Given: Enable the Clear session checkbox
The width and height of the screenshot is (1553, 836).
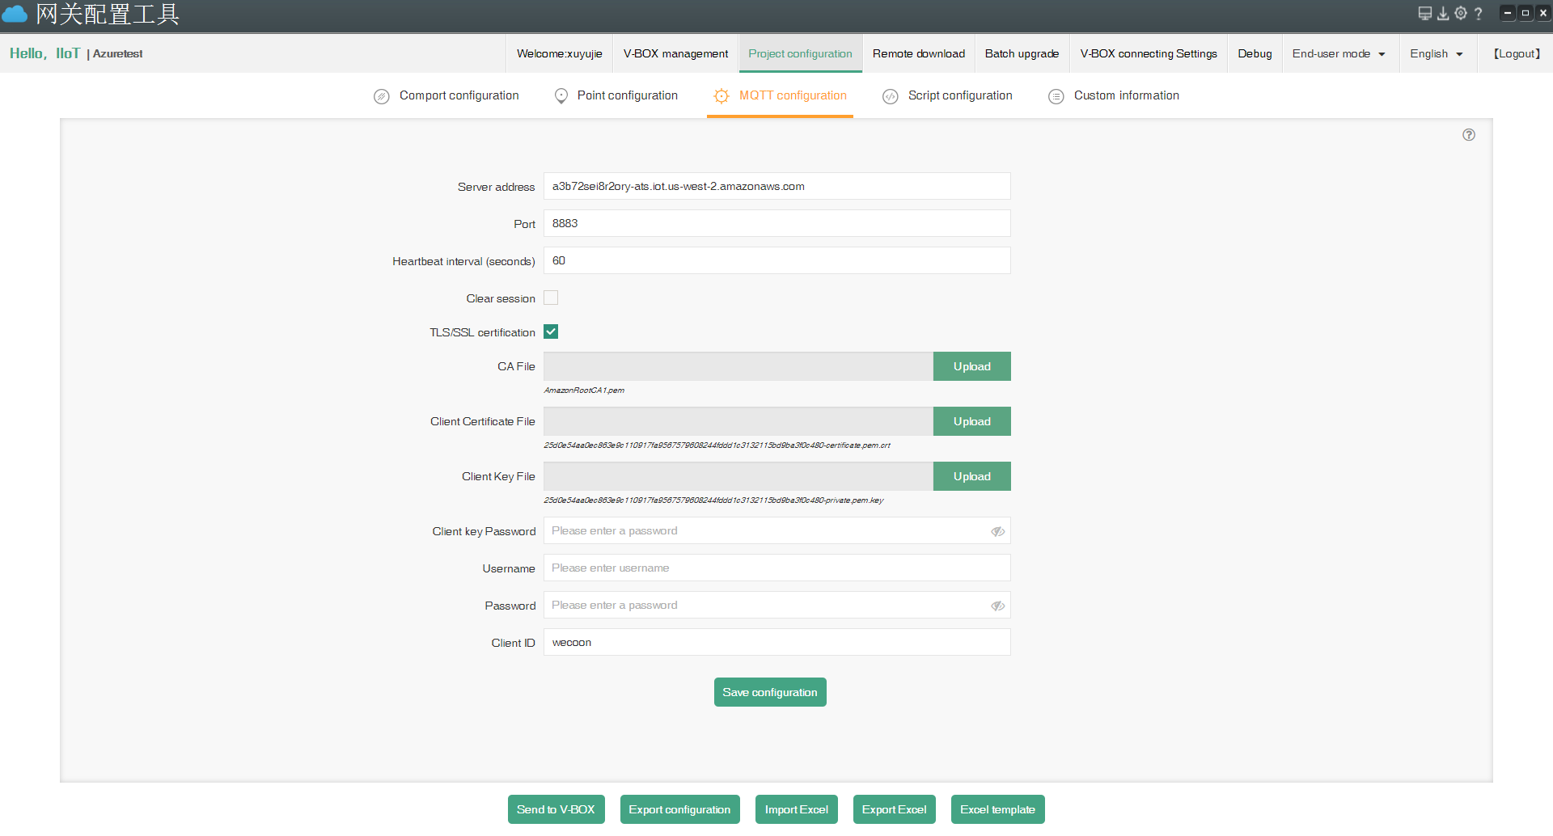Looking at the screenshot, I should point(551,298).
